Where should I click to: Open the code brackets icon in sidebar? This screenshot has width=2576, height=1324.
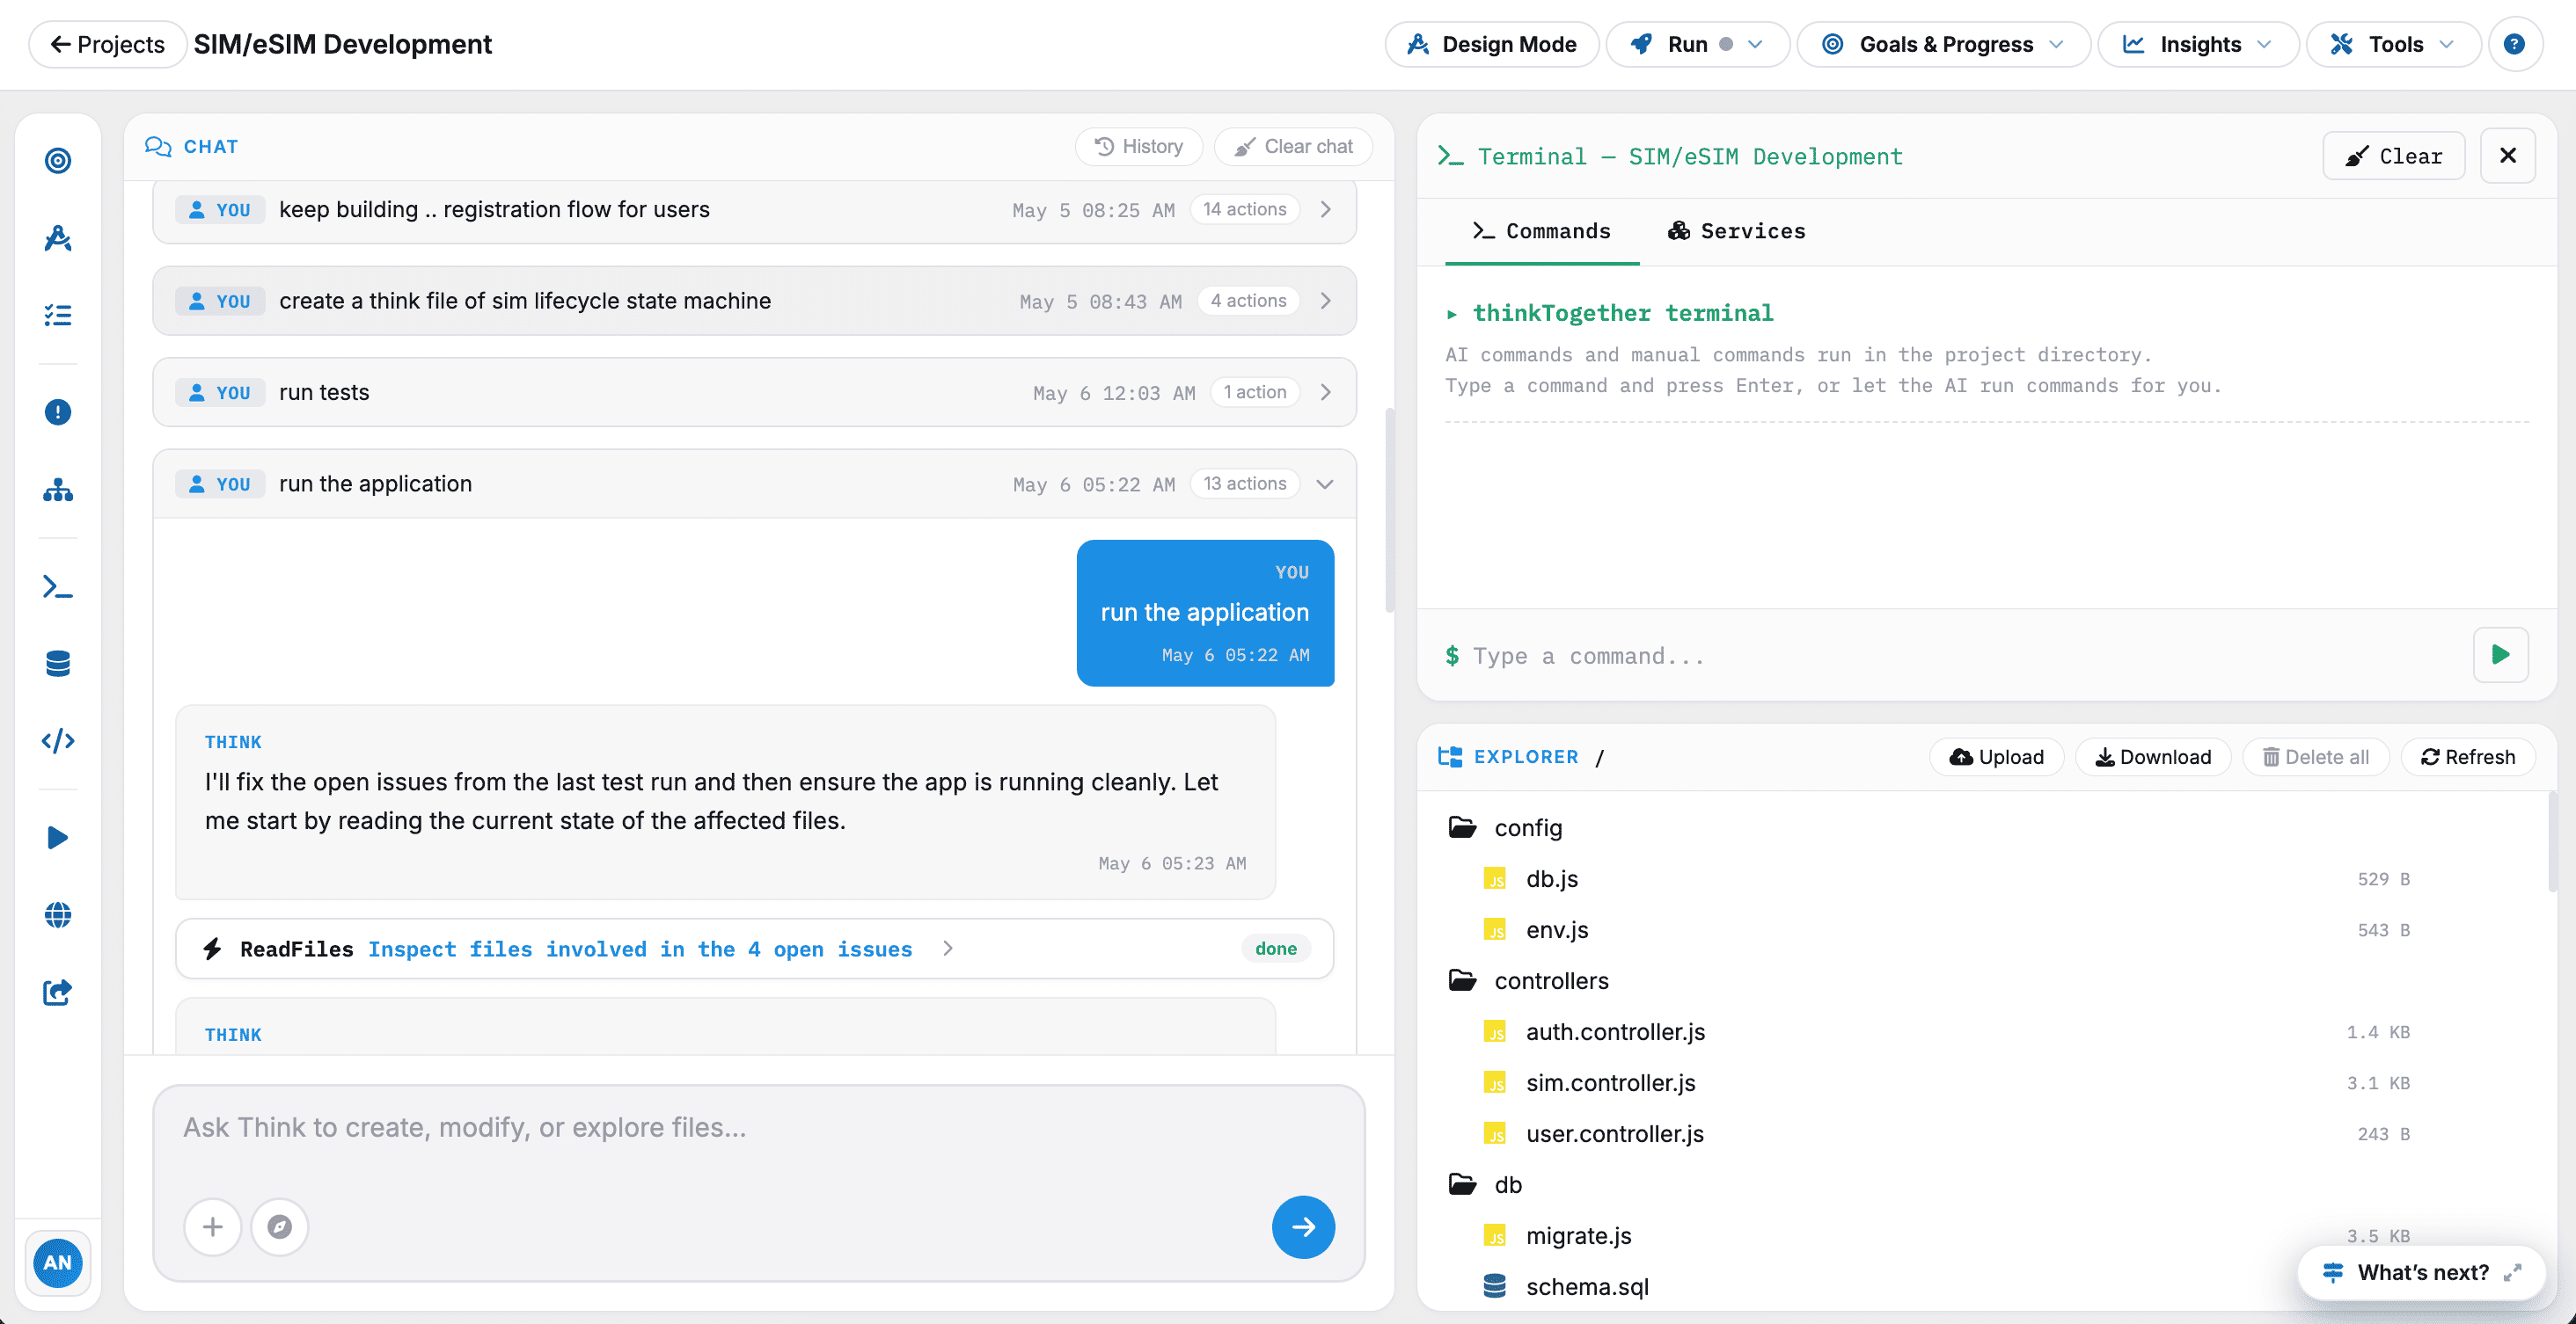point(58,740)
